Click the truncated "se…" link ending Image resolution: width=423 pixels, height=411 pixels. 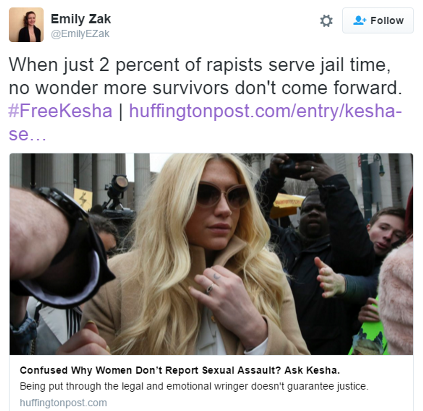[x=27, y=134]
